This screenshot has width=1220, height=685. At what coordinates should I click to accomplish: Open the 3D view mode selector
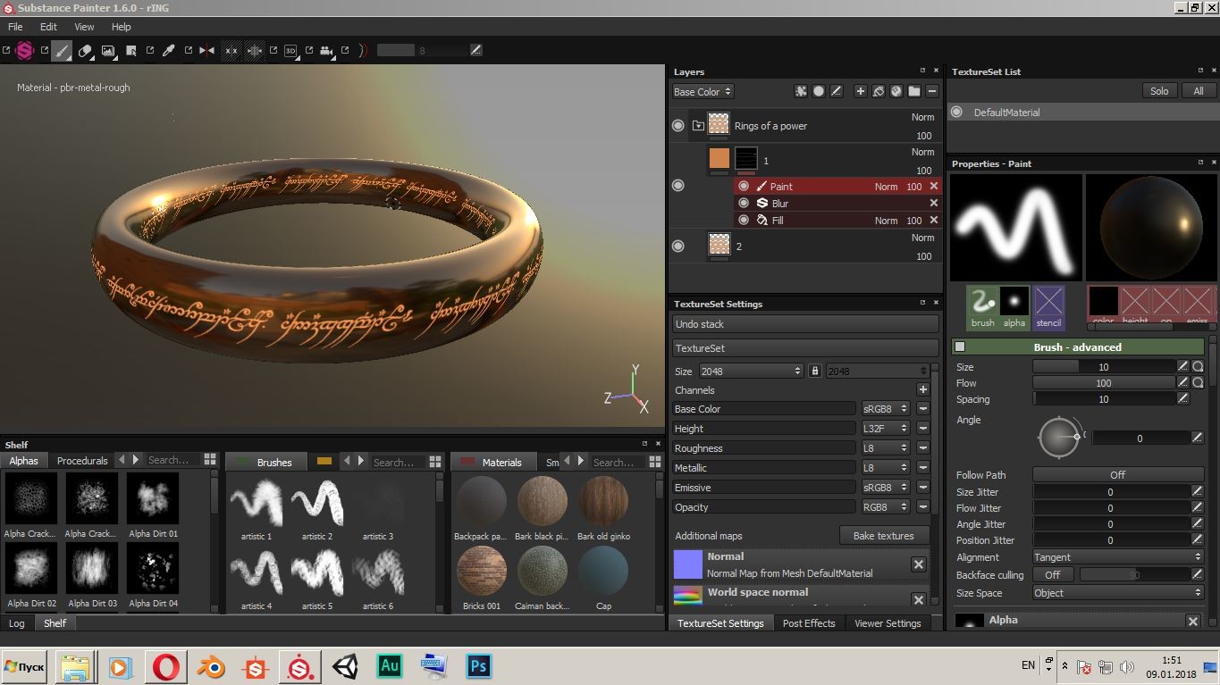290,51
